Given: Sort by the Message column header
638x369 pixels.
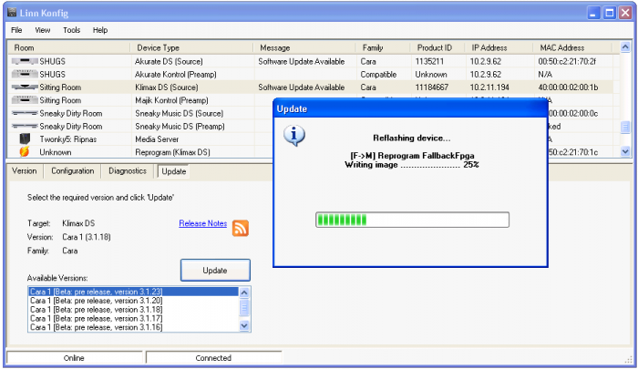Looking at the screenshot, I should pos(305,47).
